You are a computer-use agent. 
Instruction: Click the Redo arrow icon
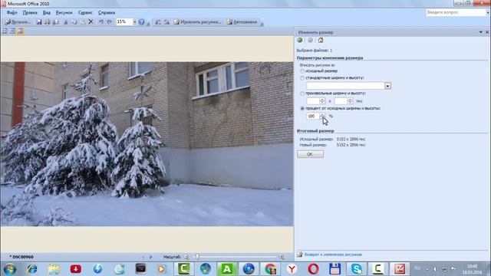(109, 22)
